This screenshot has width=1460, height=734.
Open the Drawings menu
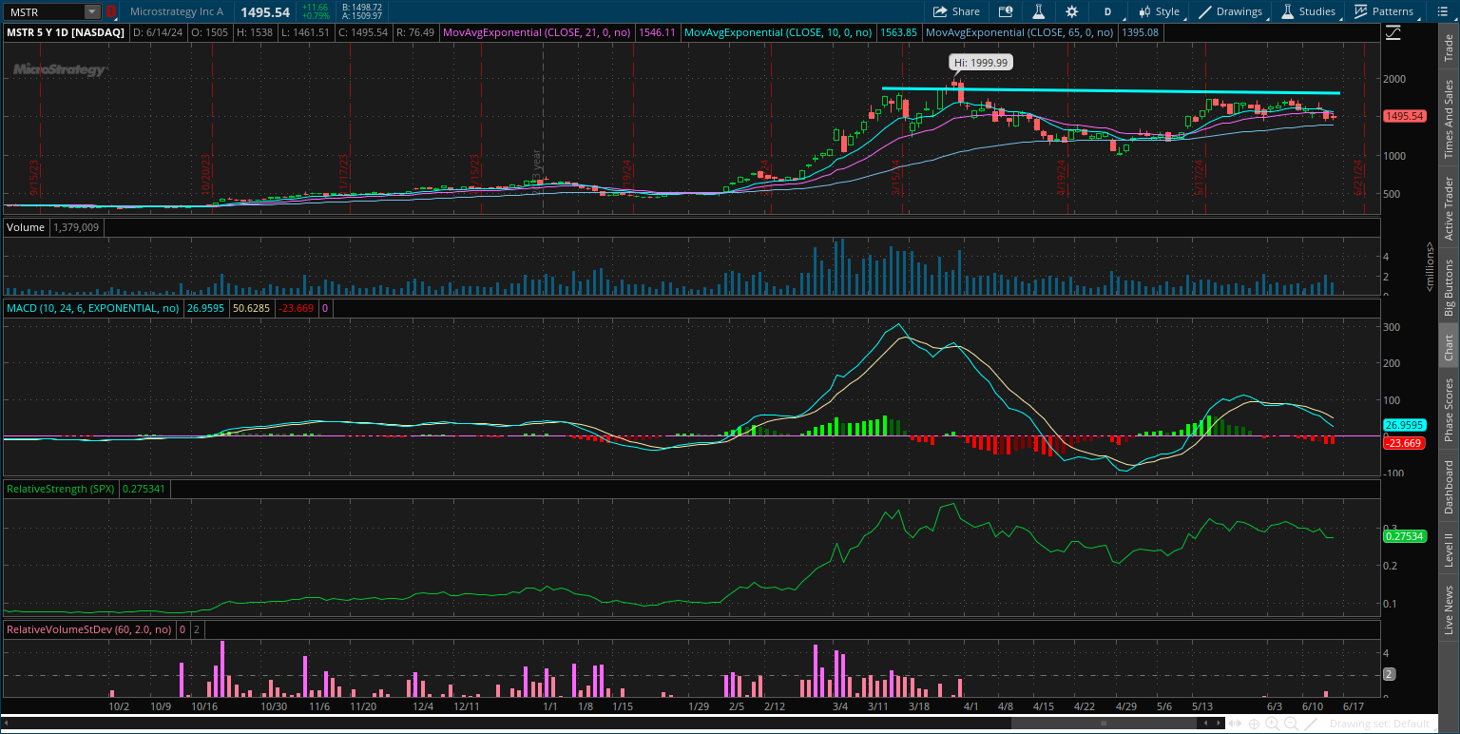1231,11
